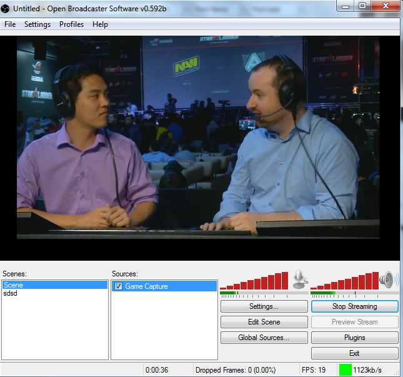Click the Exit button

(354, 353)
